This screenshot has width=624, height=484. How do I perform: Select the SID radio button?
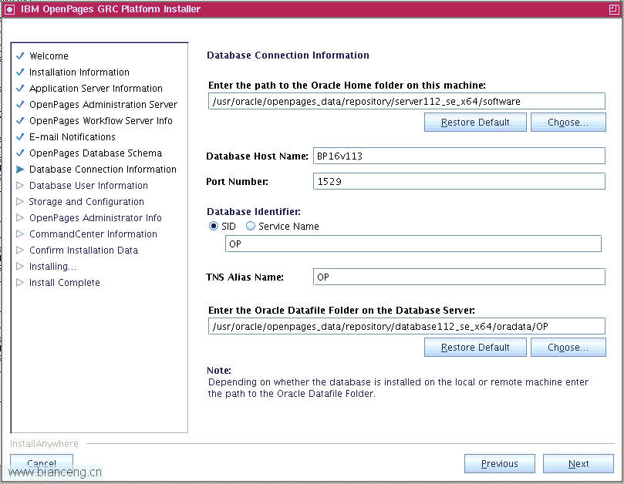coord(214,227)
